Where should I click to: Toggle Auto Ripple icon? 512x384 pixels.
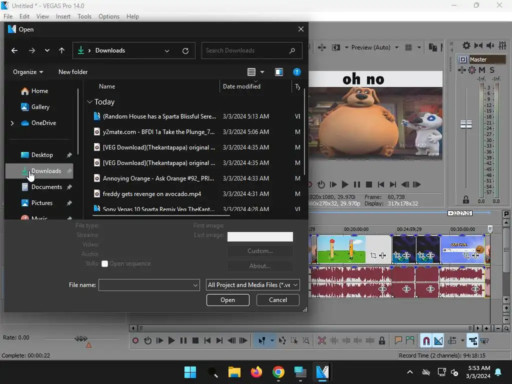452,340
